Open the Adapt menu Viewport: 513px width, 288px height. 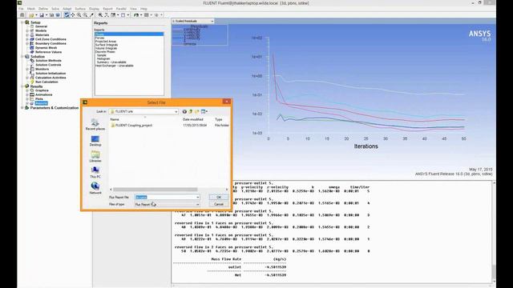[x=67, y=9]
